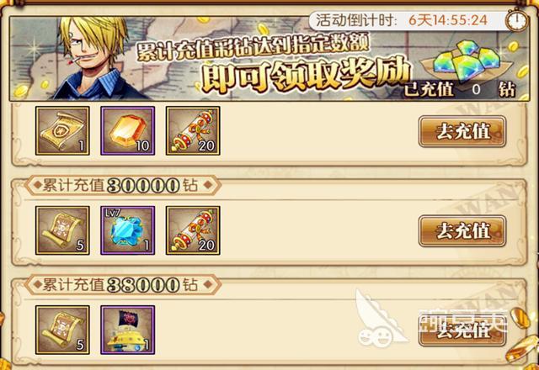This screenshot has height=370, width=539.
Task: Tap the 已充值 0 钻 recharge counter
Action: point(459,90)
